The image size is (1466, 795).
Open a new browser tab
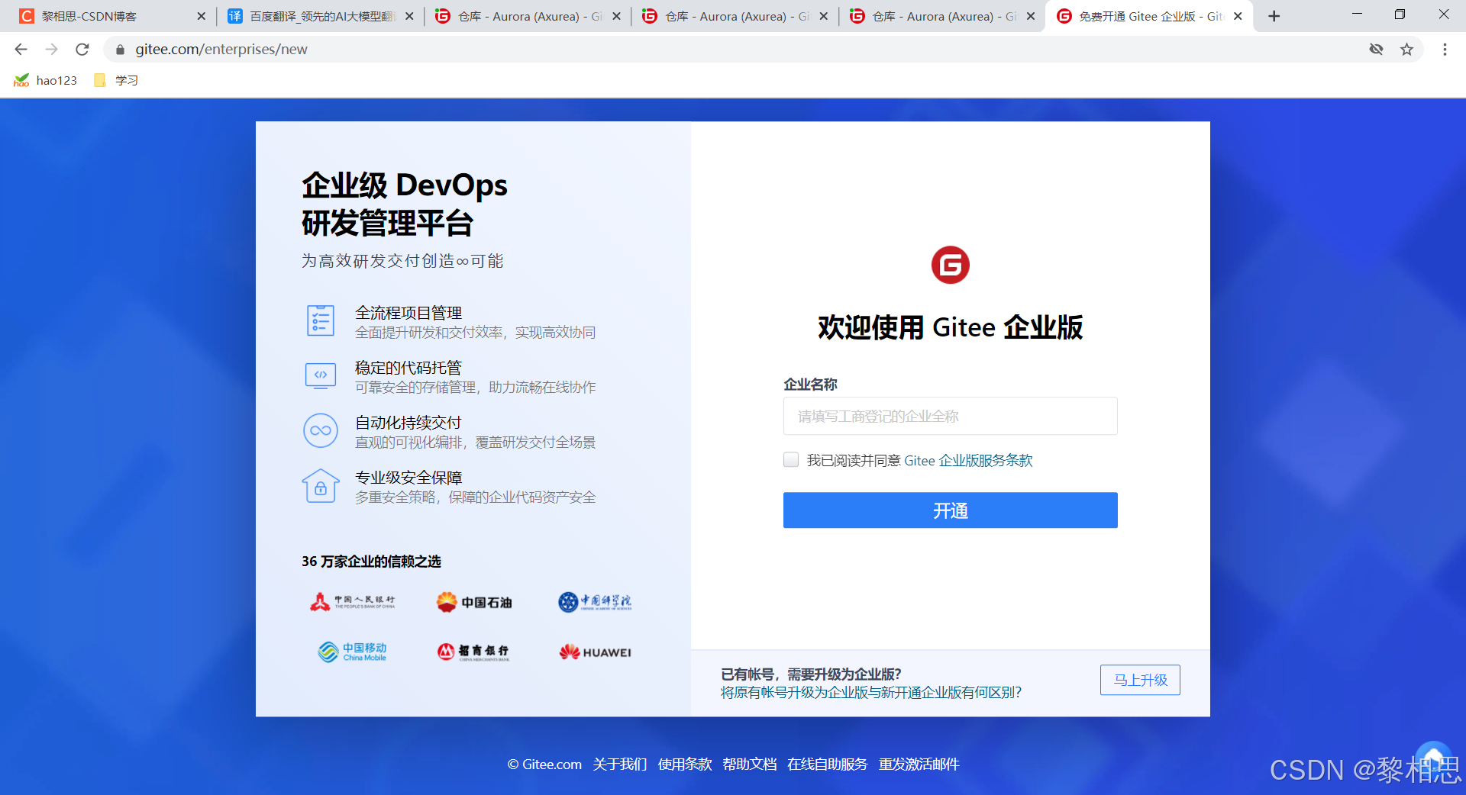1274,16
